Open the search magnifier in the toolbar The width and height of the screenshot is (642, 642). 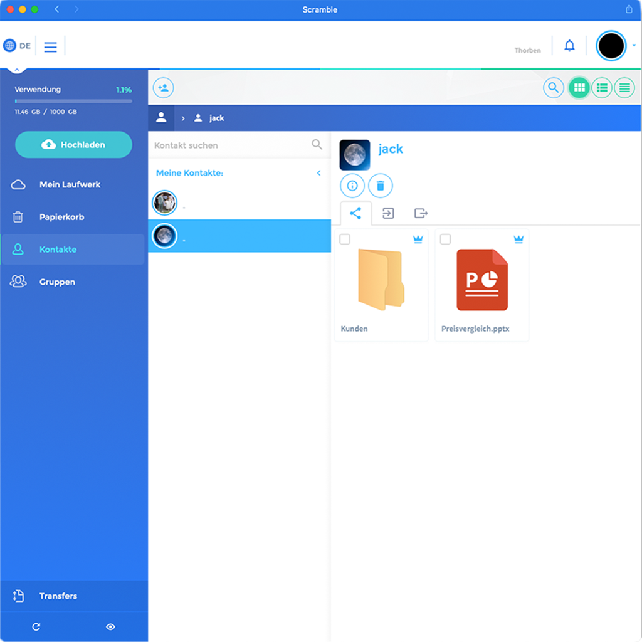click(x=553, y=88)
